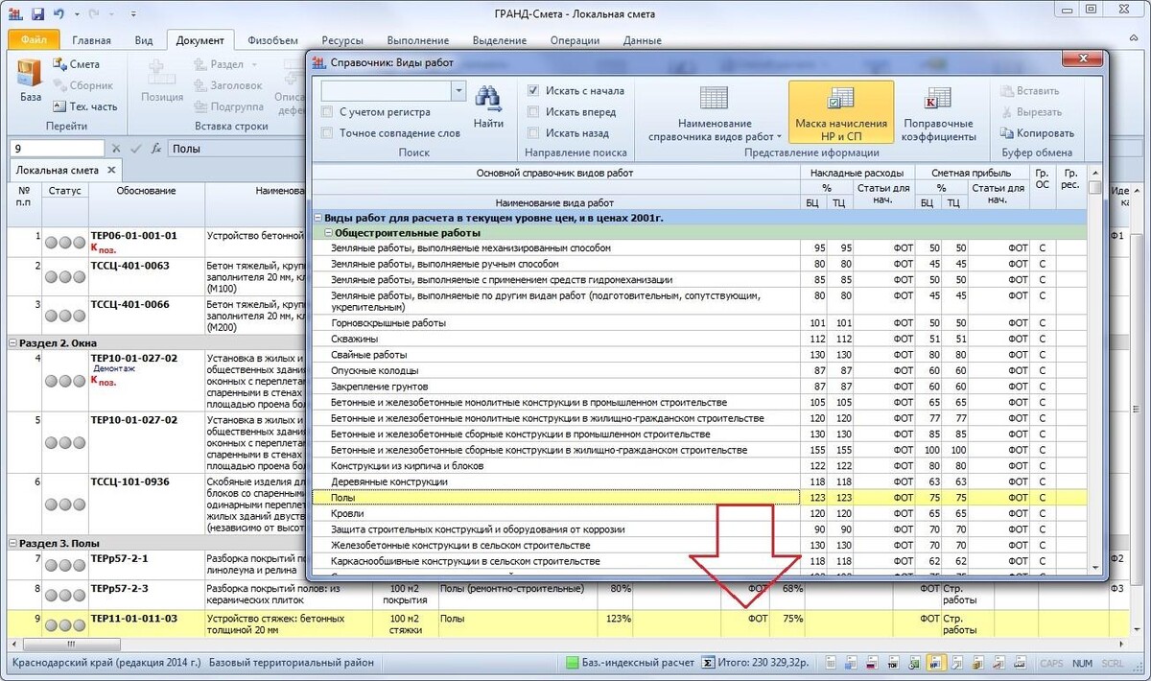Viewport: 1151px width, 681px height.
Task: Switch to the Выделение ribbon tab
Action: (x=499, y=40)
